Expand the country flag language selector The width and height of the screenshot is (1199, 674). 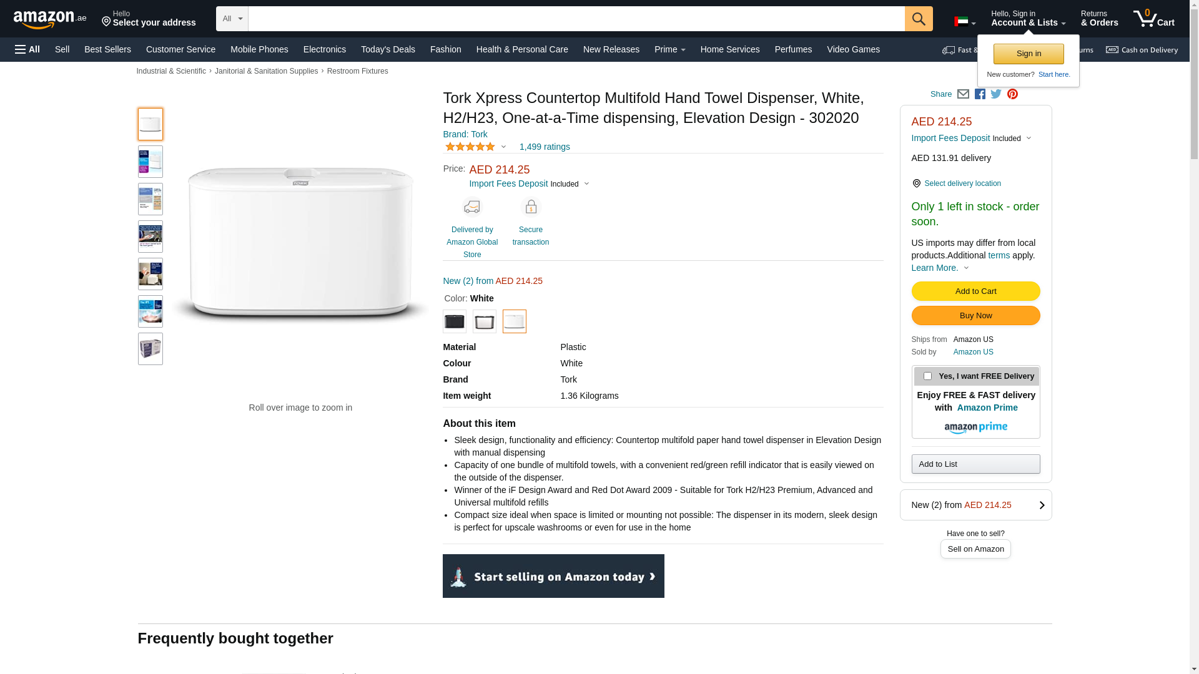(x=964, y=22)
